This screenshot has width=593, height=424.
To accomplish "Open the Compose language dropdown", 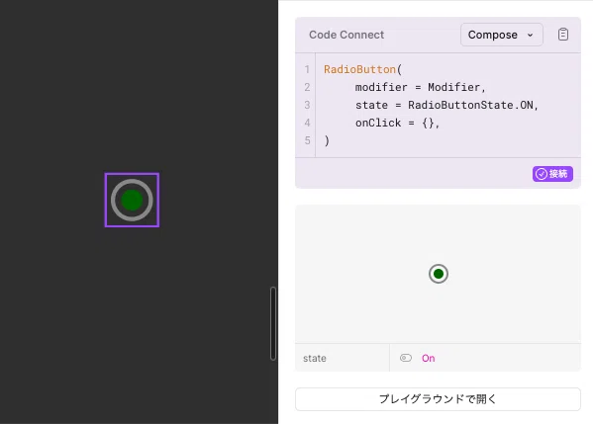I will click(502, 35).
